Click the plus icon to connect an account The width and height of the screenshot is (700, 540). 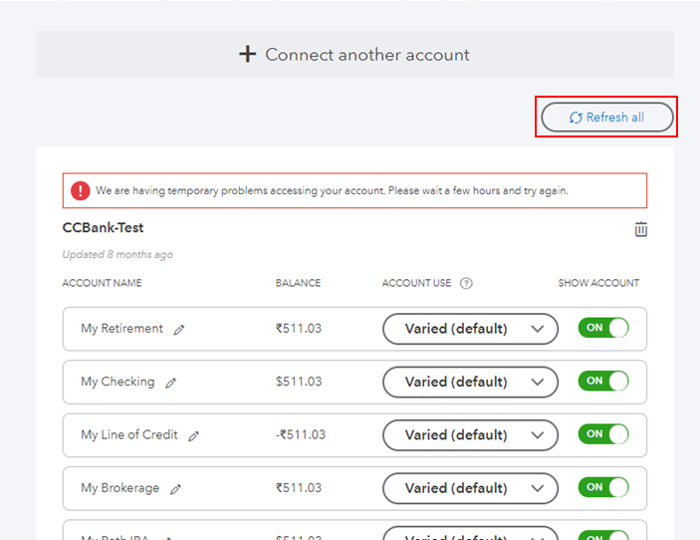(x=248, y=55)
